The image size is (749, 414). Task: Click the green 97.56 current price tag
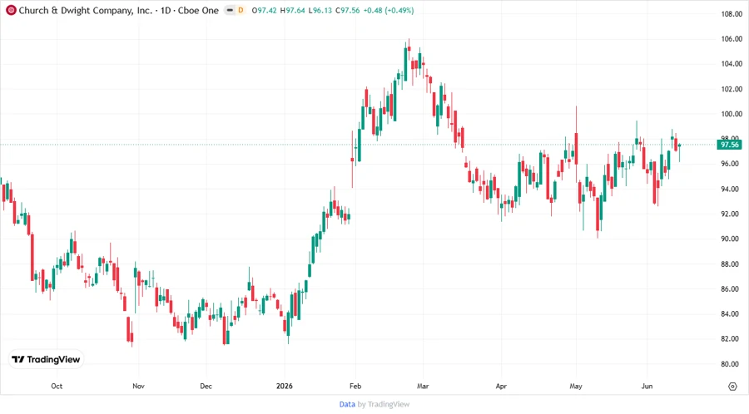pos(729,145)
